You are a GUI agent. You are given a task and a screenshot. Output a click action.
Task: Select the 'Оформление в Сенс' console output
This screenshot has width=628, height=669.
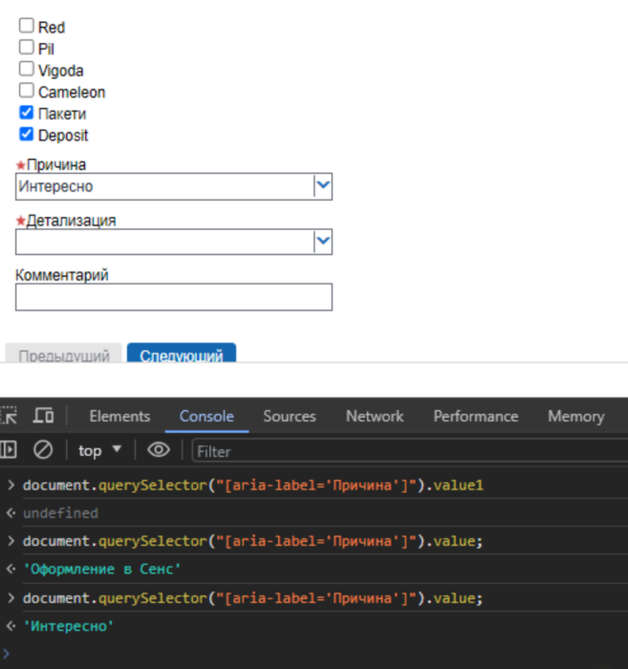pyautogui.click(x=102, y=569)
